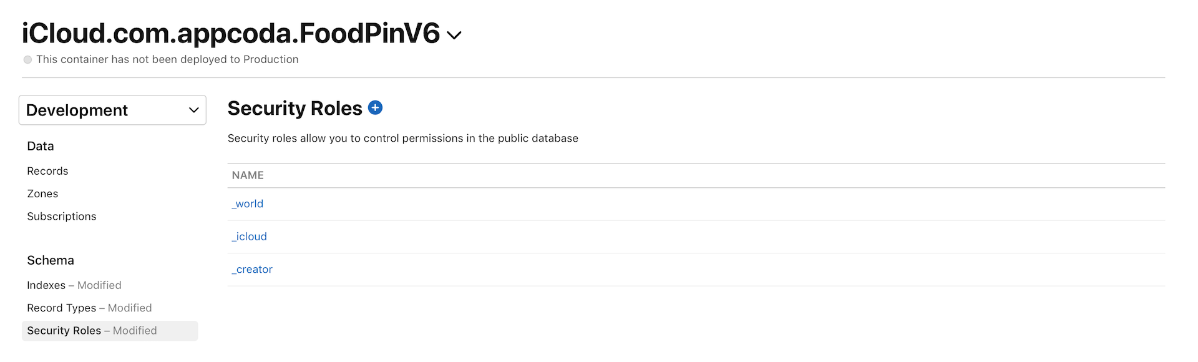Select Indexes under Schema
The width and height of the screenshot is (1198, 362).
tap(46, 285)
